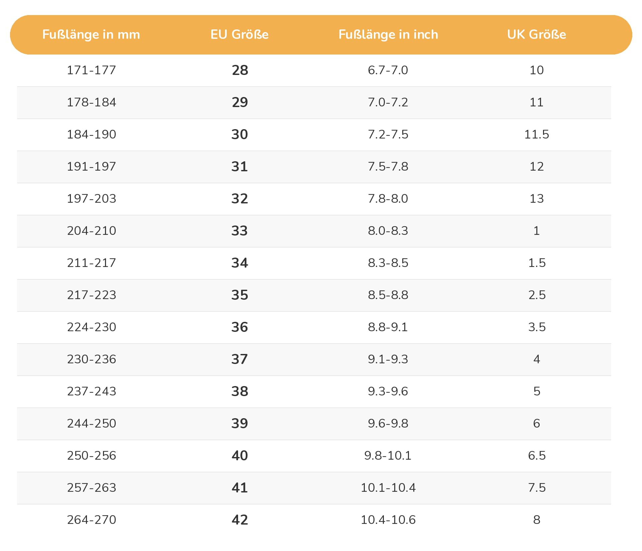Select the 7.5-7.8 inch cell
642x551 pixels.
(388, 167)
